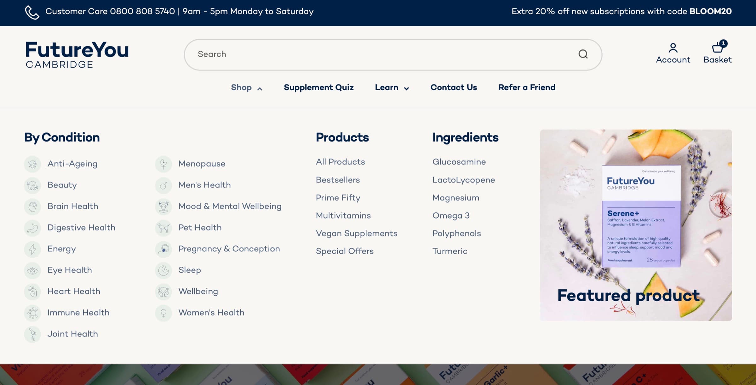Open the Immune Health text link

click(78, 313)
